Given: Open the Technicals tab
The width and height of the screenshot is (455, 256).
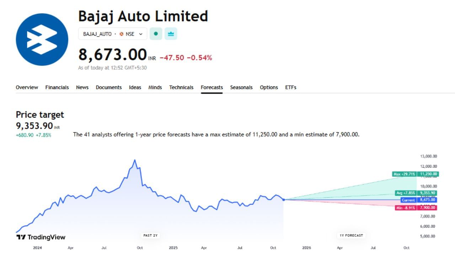Looking at the screenshot, I should point(181,87).
